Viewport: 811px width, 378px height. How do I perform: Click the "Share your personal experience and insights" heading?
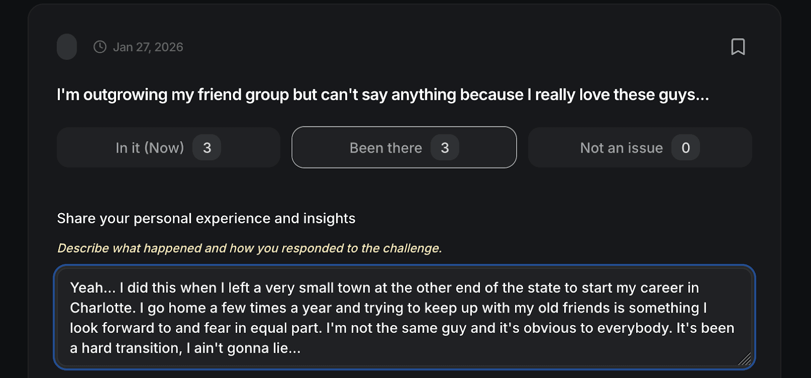pyautogui.click(x=206, y=218)
